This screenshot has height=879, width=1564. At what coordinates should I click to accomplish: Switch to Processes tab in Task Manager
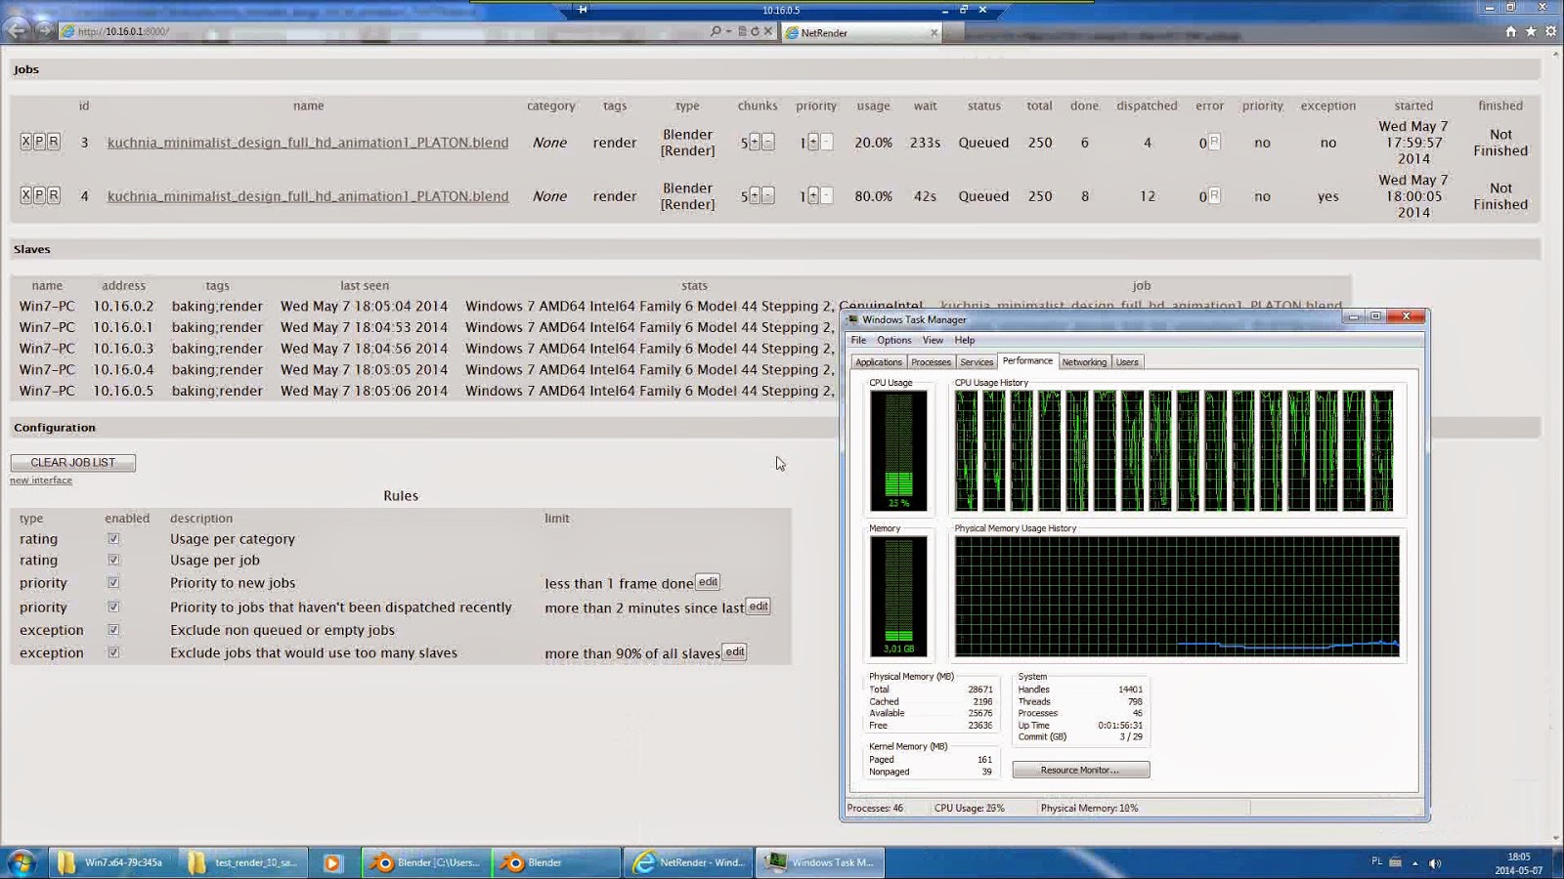[x=931, y=362]
